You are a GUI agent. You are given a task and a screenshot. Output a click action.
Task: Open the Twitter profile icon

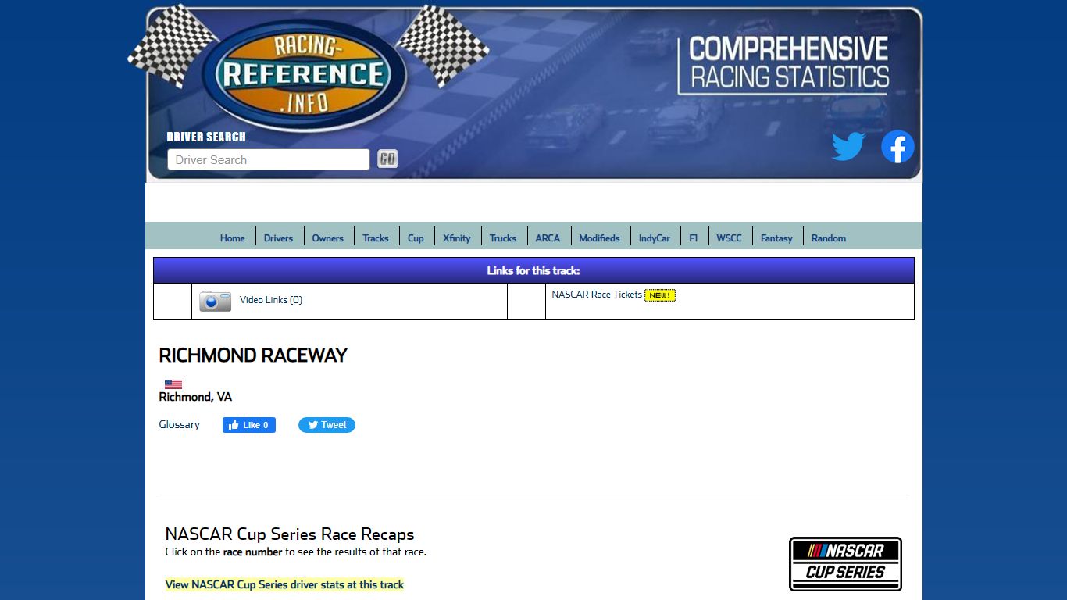tap(848, 146)
